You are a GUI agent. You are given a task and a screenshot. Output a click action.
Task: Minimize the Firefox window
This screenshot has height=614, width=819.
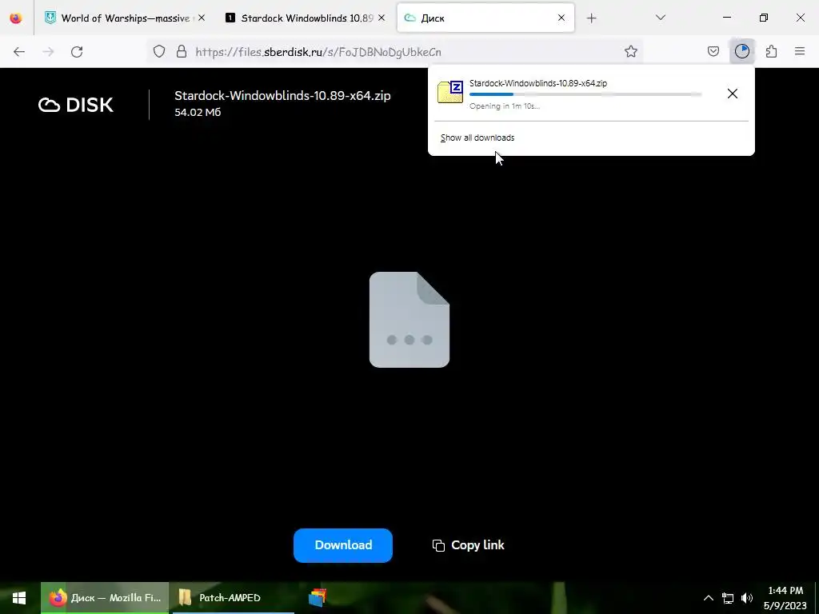coord(726,18)
